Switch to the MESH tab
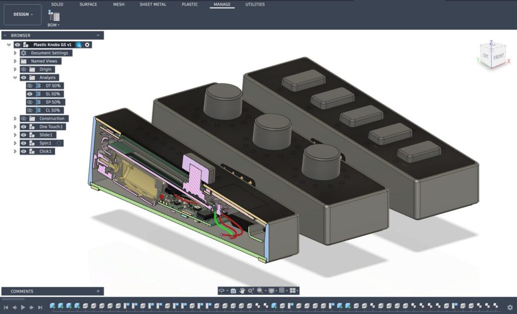Viewport: 517px width, 314px height. tap(119, 4)
